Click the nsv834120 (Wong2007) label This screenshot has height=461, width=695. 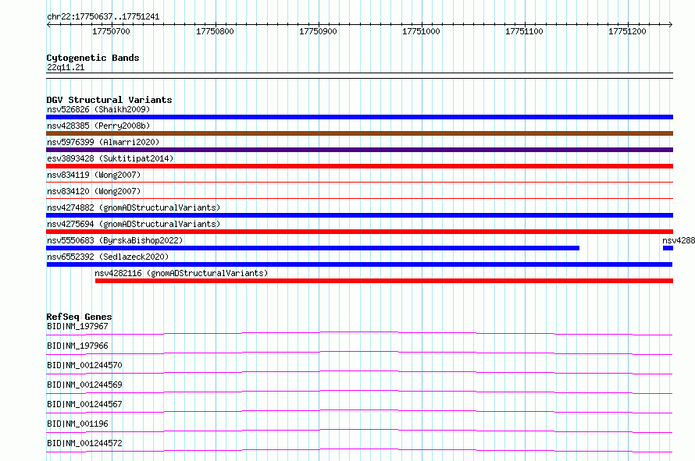click(94, 191)
